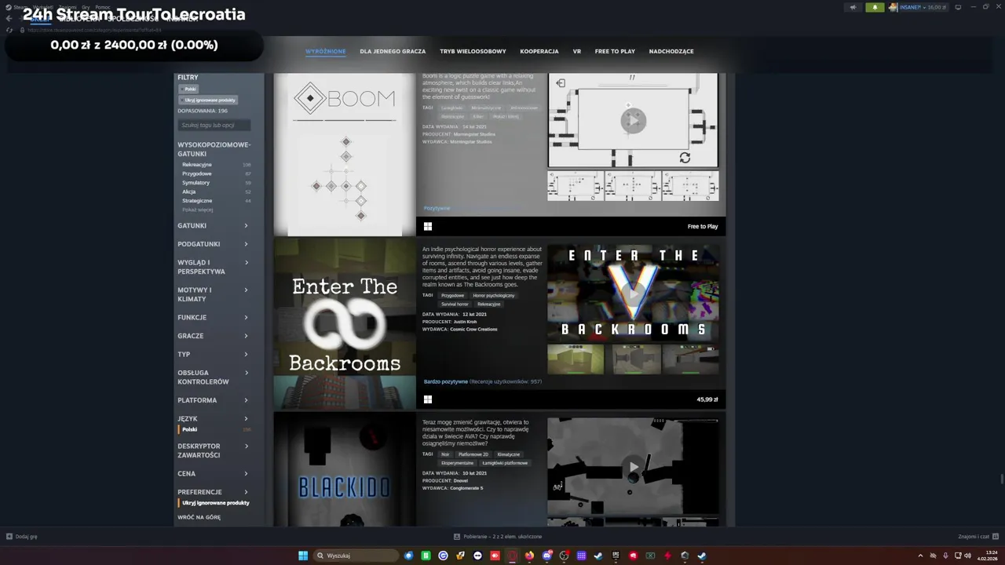Select the Dla jednego gracza tab
1005x565 pixels.
coord(393,52)
